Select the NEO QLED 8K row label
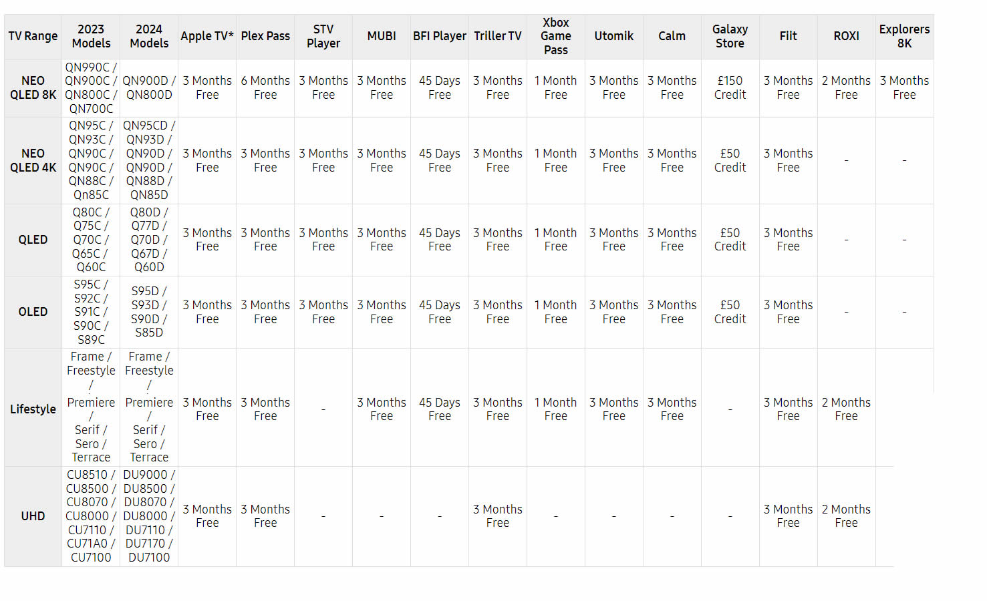The width and height of the screenshot is (987, 601). (x=33, y=87)
